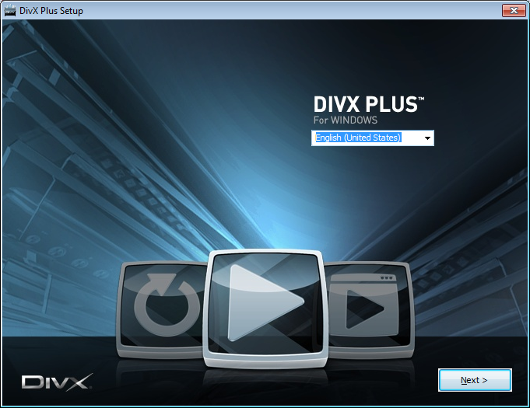Click the DivX Plus Setup window title
530x408 pixels.
point(51,11)
